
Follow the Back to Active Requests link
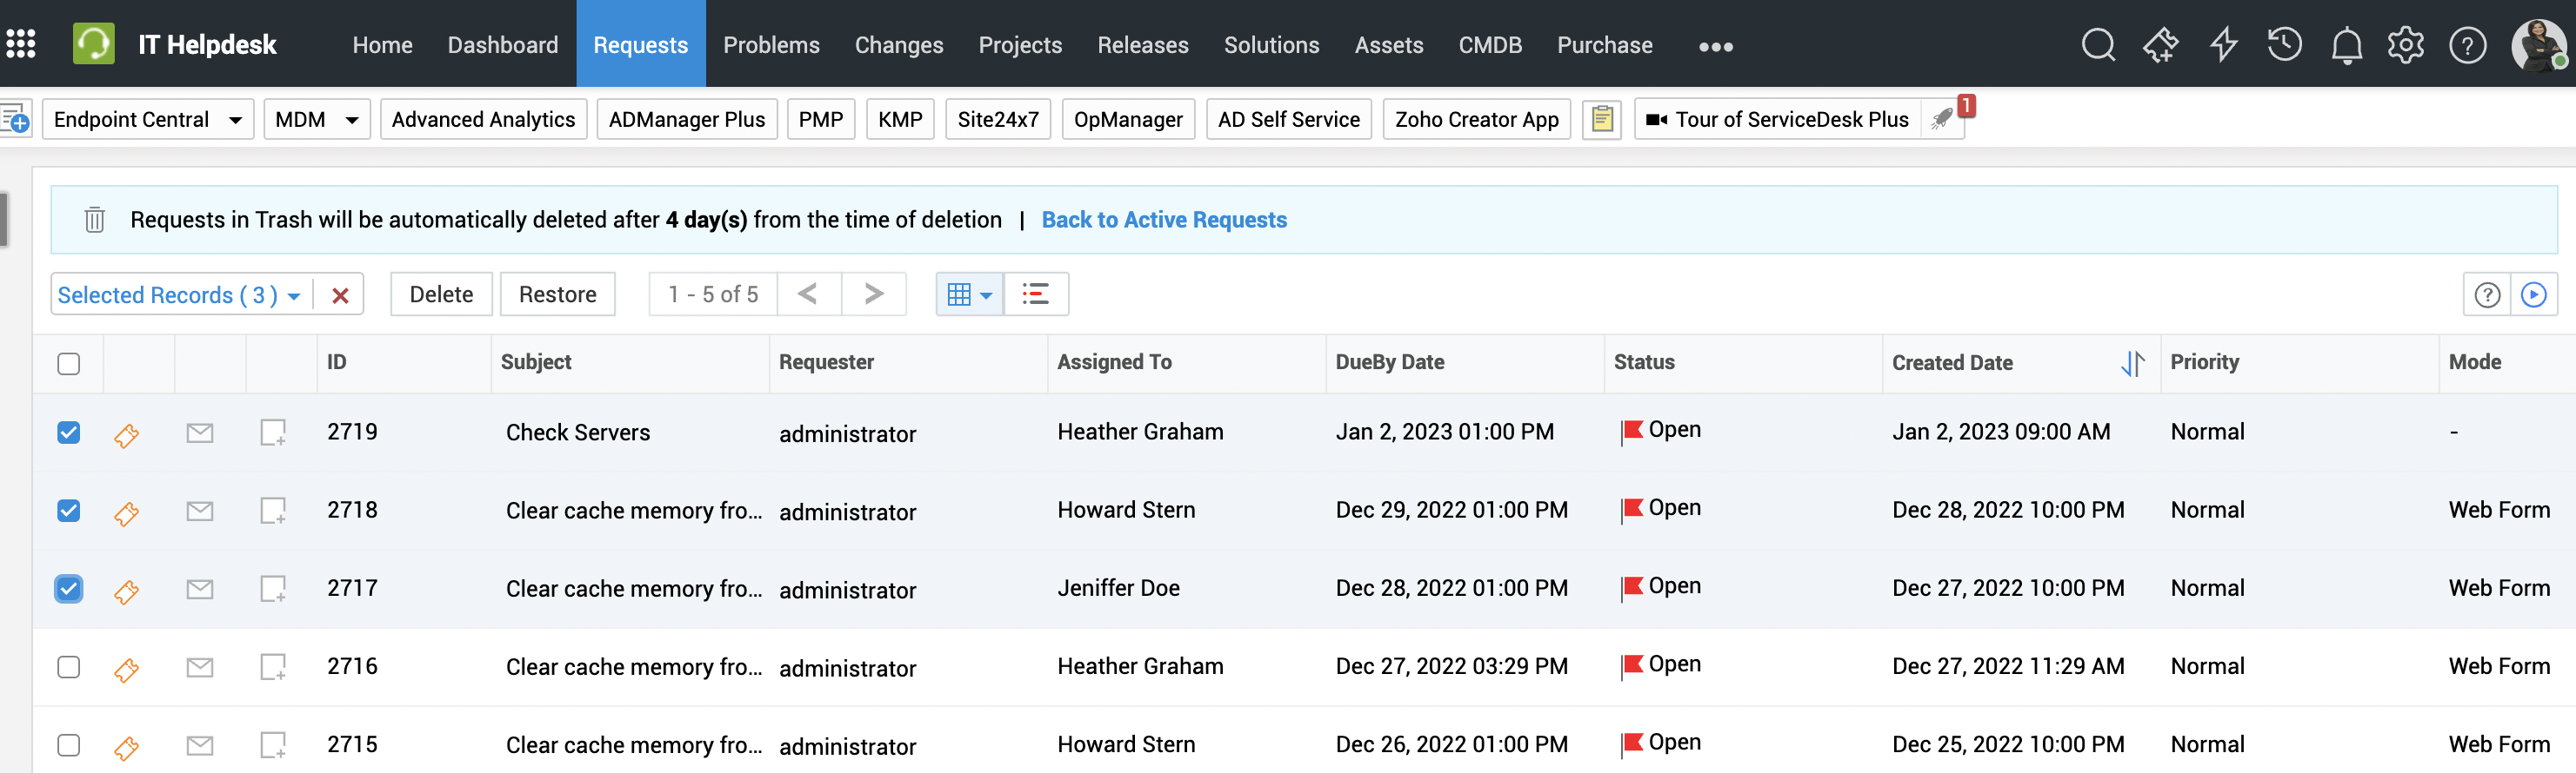tap(1164, 220)
